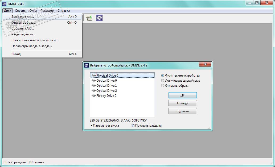
Task: Click the drive icon beside Optical Drive 2
Action: pos(94,91)
